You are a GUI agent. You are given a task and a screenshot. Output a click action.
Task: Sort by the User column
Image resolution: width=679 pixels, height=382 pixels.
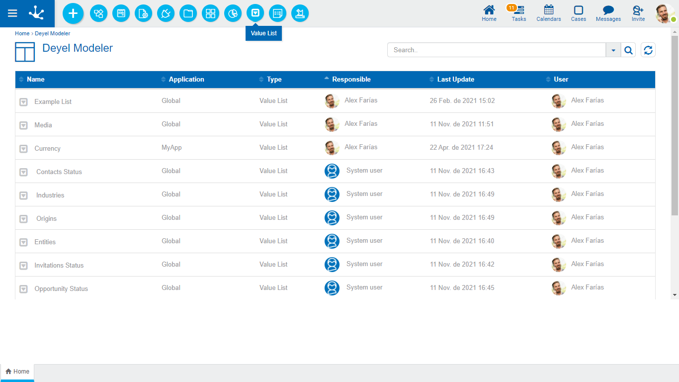click(x=561, y=79)
